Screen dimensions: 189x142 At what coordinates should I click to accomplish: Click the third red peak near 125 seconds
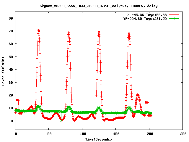pos(99,32)
